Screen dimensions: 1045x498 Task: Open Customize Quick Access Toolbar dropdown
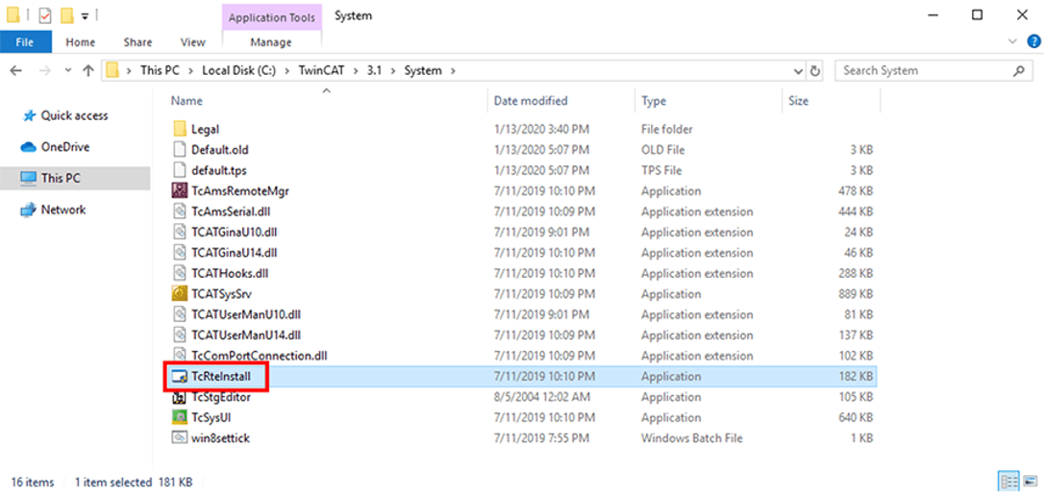click(85, 16)
